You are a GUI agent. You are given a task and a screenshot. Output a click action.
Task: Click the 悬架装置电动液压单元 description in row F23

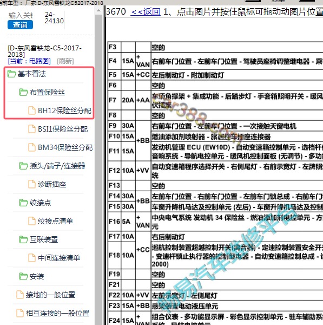pyautogui.click(x=185, y=306)
